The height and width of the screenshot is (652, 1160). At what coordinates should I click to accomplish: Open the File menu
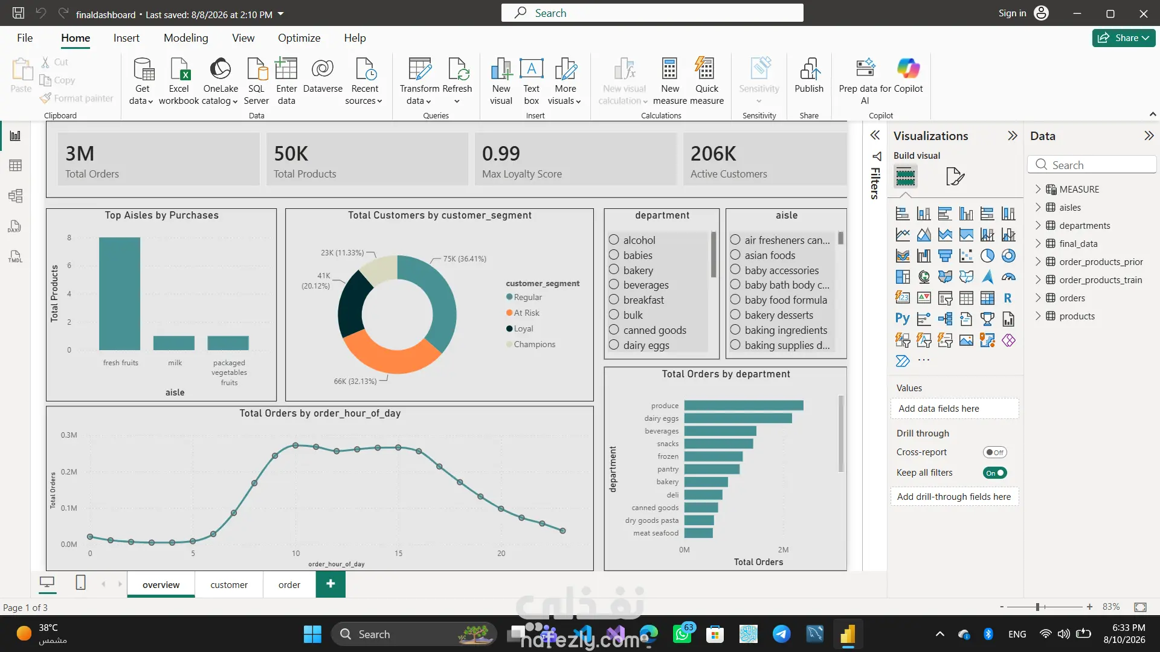(x=25, y=37)
